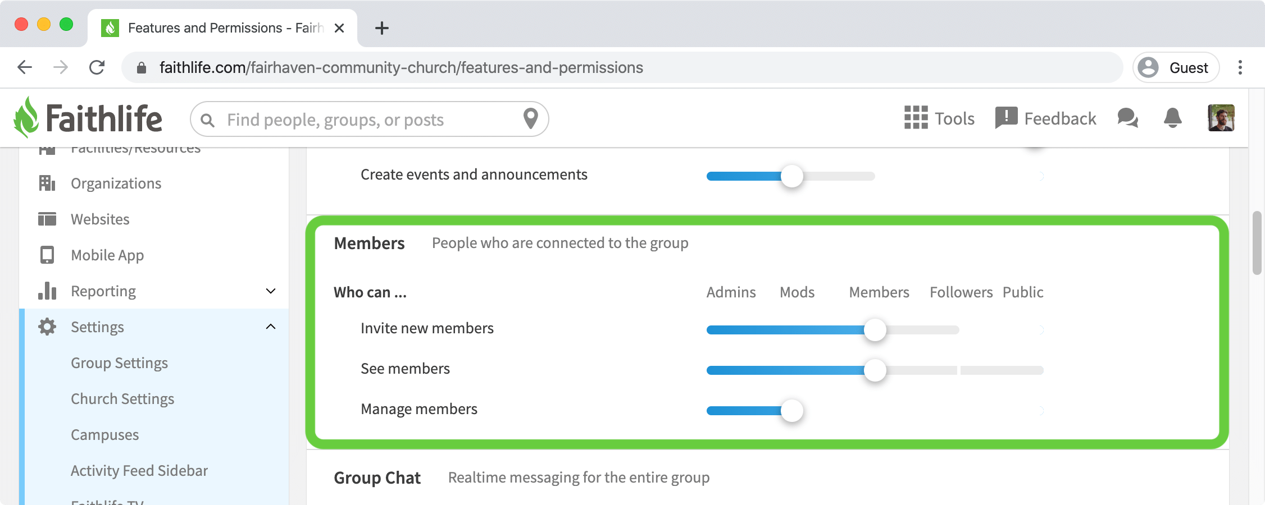This screenshot has height=505, width=1265.
Task: Click the See members slider handle
Action: click(x=875, y=370)
